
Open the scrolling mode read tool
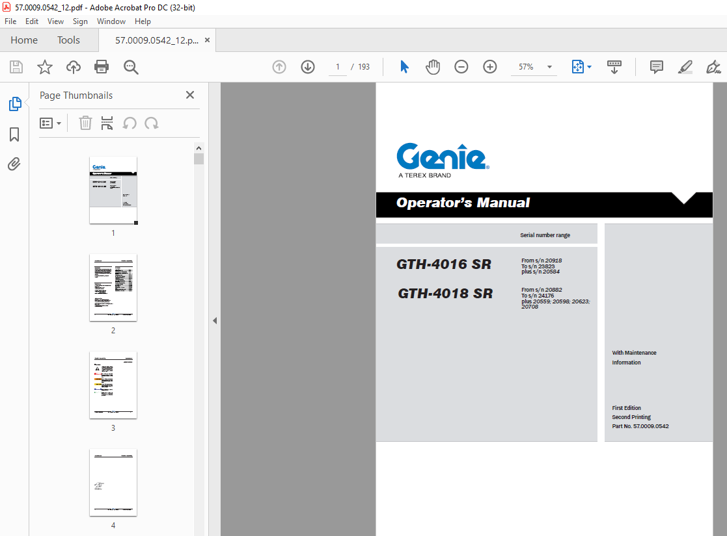click(614, 67)
